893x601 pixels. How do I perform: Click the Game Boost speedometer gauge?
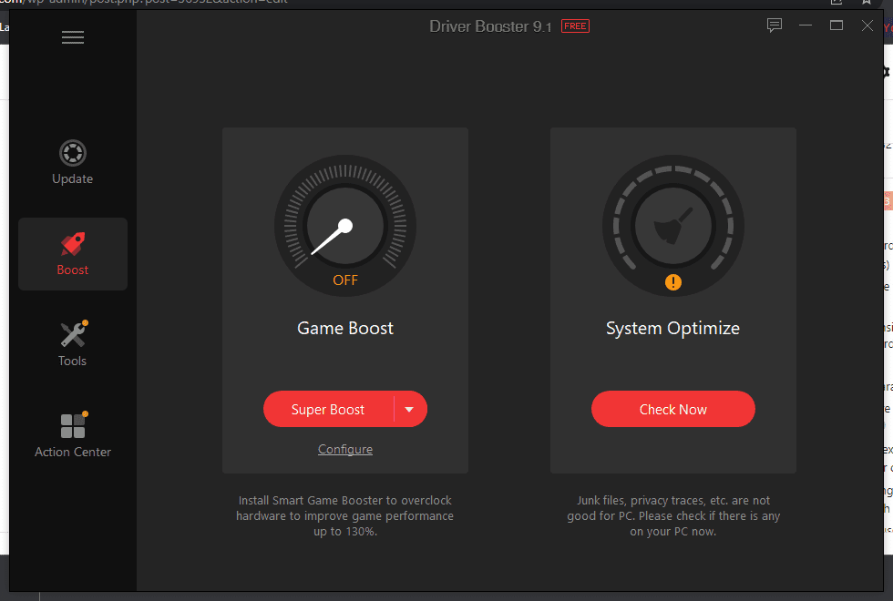[x=345, y=226]
